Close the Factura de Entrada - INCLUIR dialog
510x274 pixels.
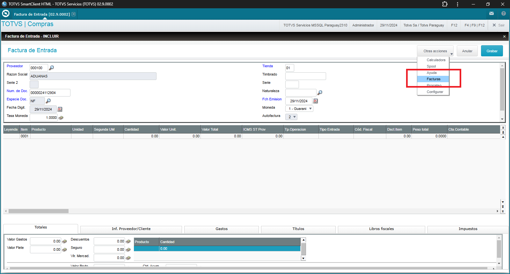pos(504,37)
